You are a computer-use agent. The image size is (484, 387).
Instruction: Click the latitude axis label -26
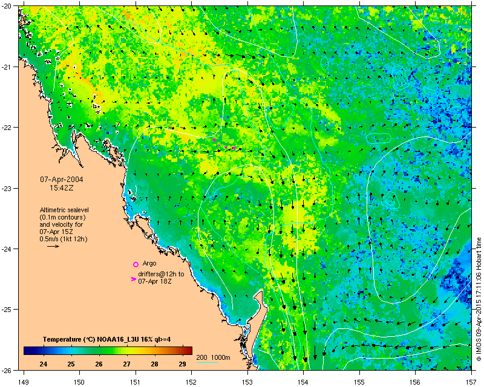click(x=7, y=370)
